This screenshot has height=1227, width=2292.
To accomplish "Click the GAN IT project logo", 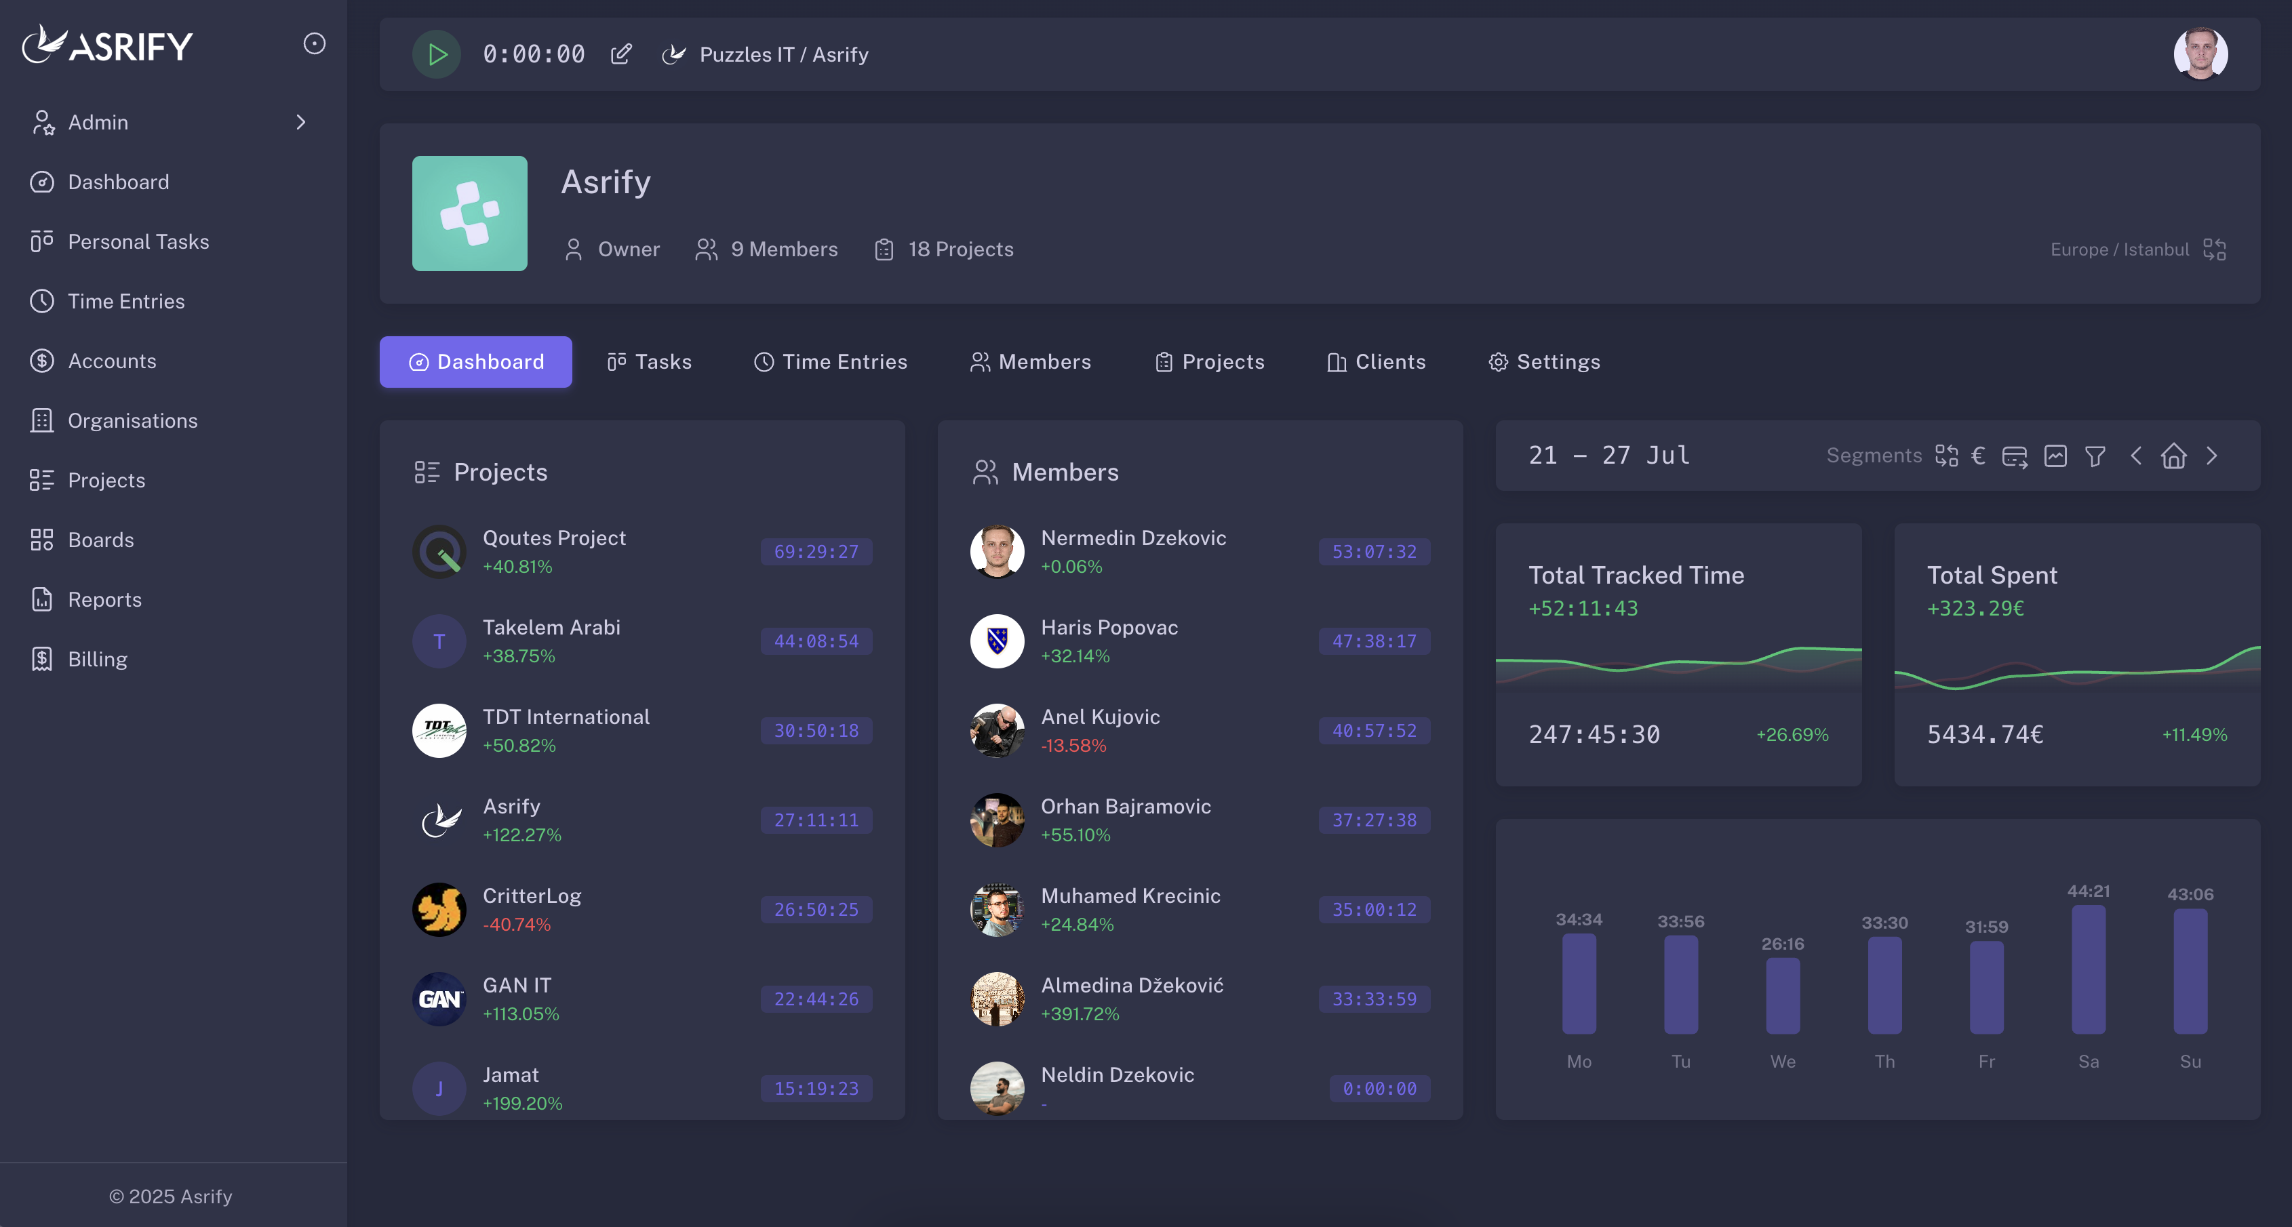I will [x=439, y=999].
